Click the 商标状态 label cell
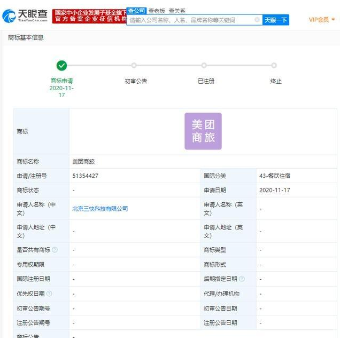The height and width of the screenshot is (340, 340). tap(42, 190)
